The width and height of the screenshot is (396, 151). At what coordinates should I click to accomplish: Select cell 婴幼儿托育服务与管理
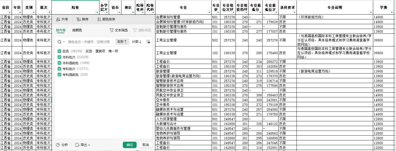(183, 128)
